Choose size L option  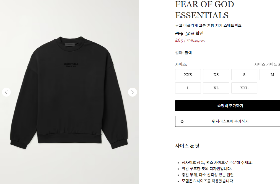coord(188,88)
